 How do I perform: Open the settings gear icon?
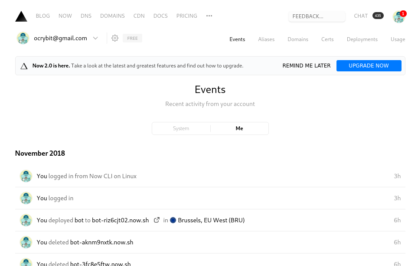pyautogui.click(x=115, y=38)
